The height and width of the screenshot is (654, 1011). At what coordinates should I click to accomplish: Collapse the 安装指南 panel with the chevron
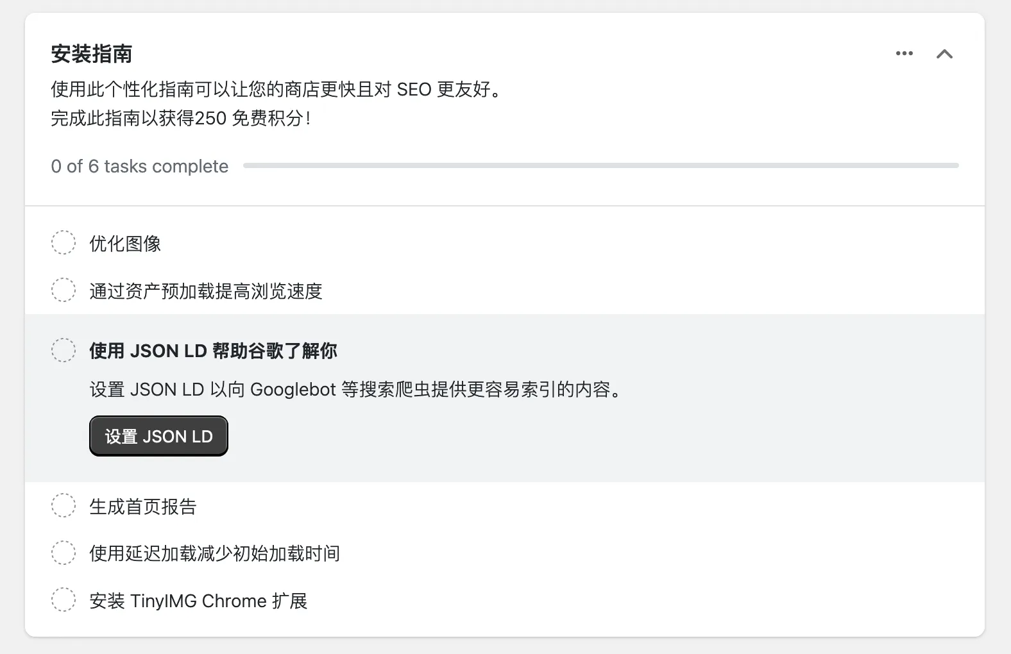[x=945, y=54]
